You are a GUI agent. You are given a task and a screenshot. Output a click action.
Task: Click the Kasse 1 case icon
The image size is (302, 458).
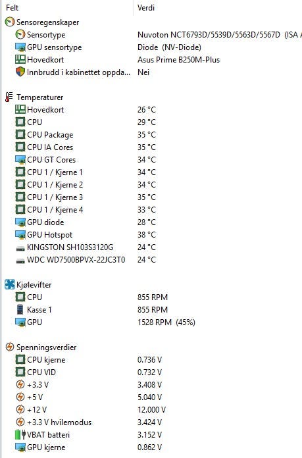coord(20,310)
